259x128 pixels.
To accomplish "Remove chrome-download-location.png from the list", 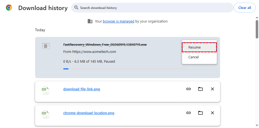I will pyautogui.click(x=212, y=113).
